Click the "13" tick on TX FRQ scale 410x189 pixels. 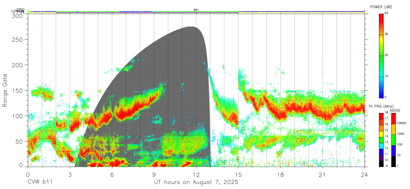point(386,142)
